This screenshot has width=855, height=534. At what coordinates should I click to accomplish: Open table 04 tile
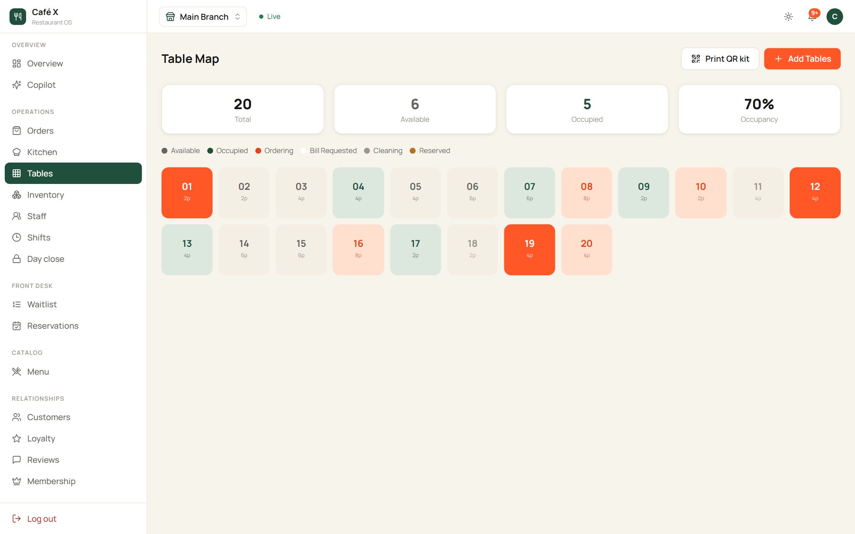coord(358,193)
